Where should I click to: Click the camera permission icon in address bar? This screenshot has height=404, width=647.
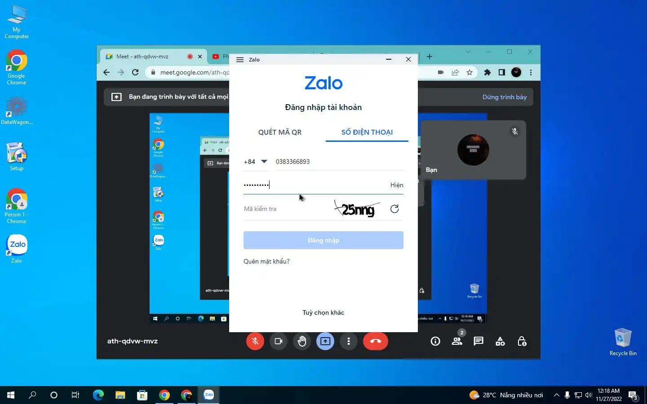[441, 72]
